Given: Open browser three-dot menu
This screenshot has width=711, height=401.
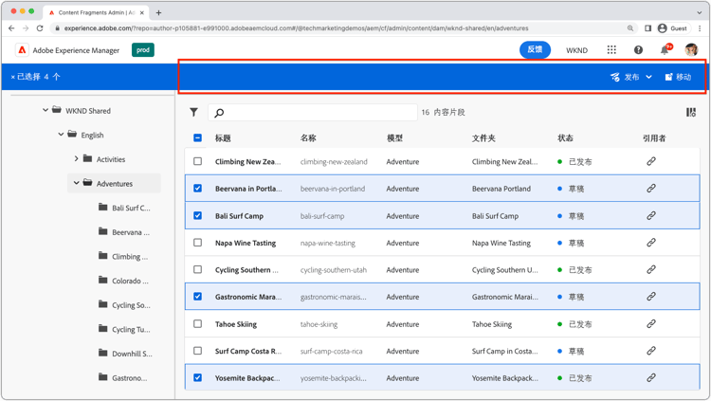Looking at the screenshot, I should (701, 28).
